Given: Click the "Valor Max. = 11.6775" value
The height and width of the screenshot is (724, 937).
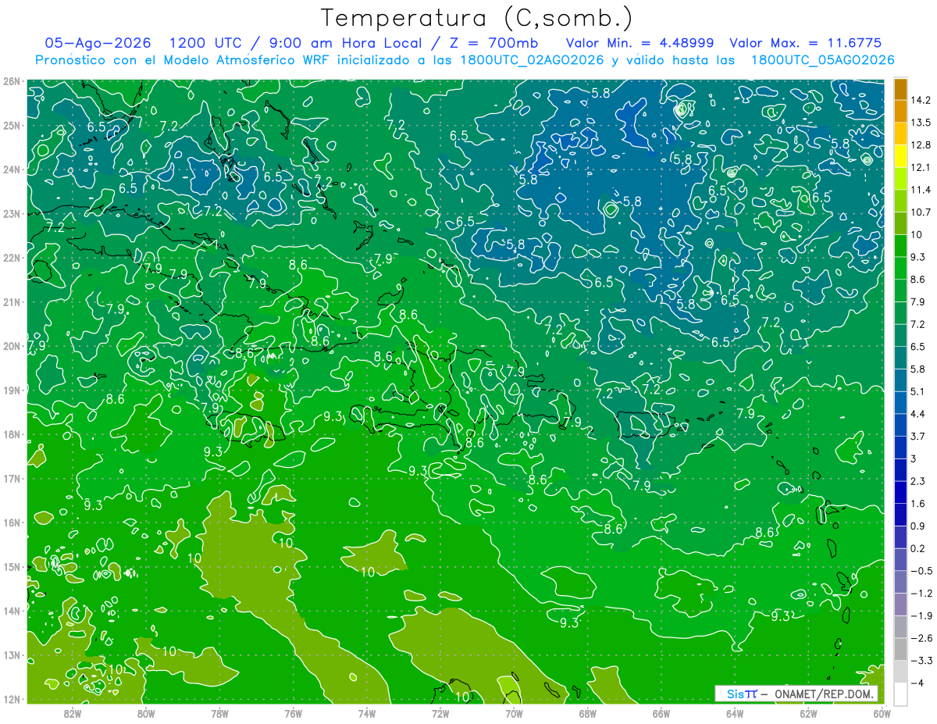Looking at the screenshot, I should click(806, 43).
